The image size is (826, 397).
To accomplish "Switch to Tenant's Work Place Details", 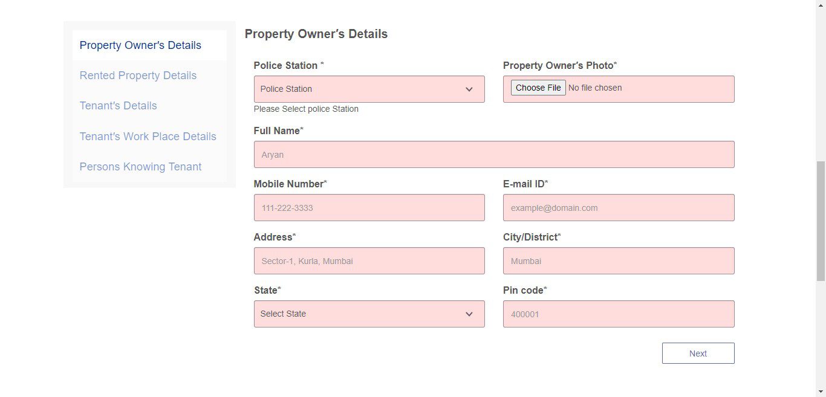I will [148, 136].
